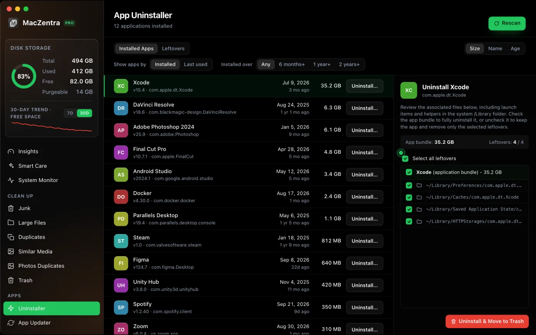Click the Adobe Photoshop 2024 name
Viewport: 536px width, 335px height.
(x=163, y=127)
